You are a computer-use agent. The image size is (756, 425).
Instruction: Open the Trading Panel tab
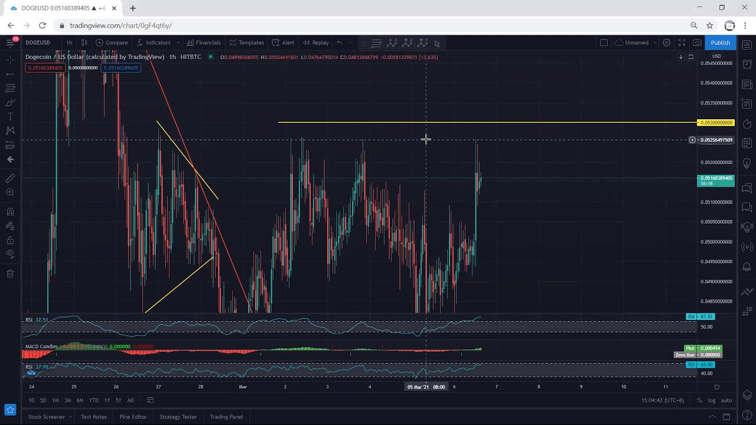(x=226, y=417)
